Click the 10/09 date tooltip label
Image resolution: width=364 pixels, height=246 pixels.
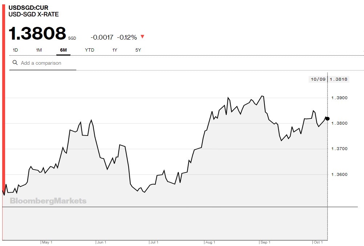[318, 79]
